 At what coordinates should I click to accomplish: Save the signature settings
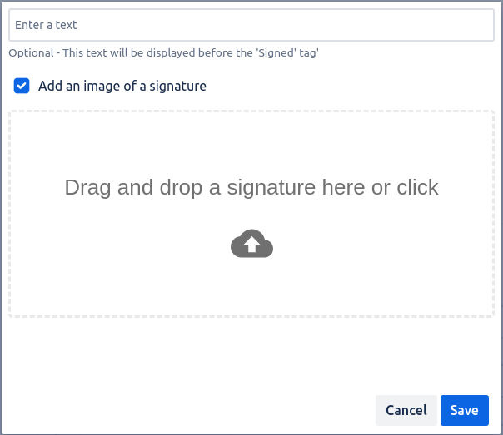464,410
